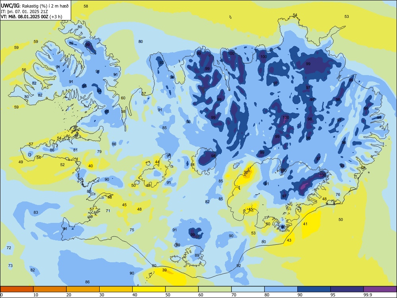The width and height of the screenshot is (397, 298).
Task: Click the 50–60 yellow-green legend swatch
Action: pos(182,289)
